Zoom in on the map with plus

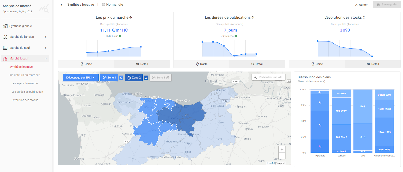(282, 149)
